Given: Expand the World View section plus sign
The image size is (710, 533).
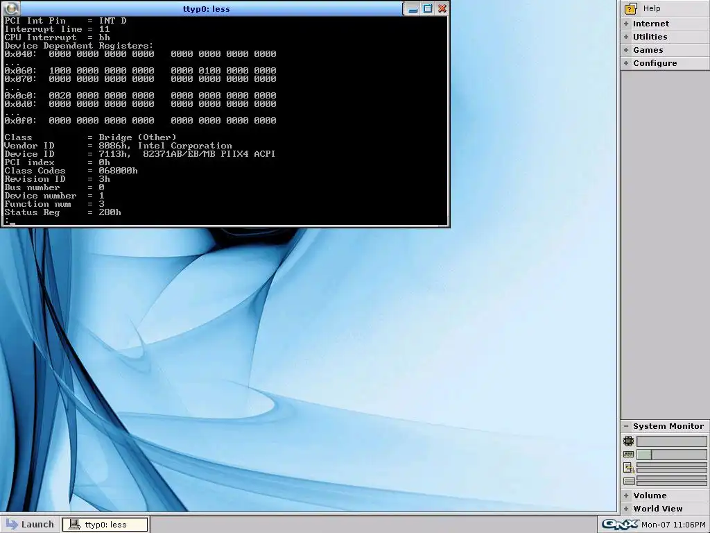Looking at the screenshot, I should coord(626,509).
